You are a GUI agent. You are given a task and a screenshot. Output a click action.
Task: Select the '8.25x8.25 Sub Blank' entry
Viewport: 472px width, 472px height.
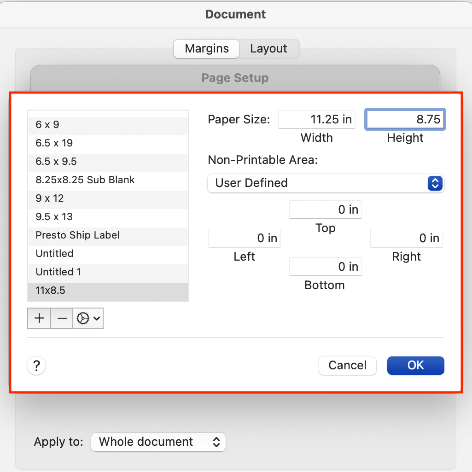click(x=85, y=180)
